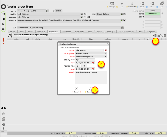Edit the relates to location pencil icon
The width and height of the screenshot is (167, 137).
coord(125,20)
